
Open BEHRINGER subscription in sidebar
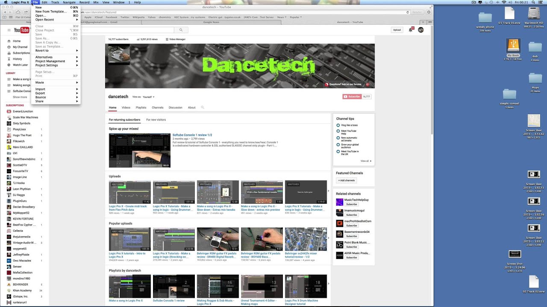click(x=20, y=284)
